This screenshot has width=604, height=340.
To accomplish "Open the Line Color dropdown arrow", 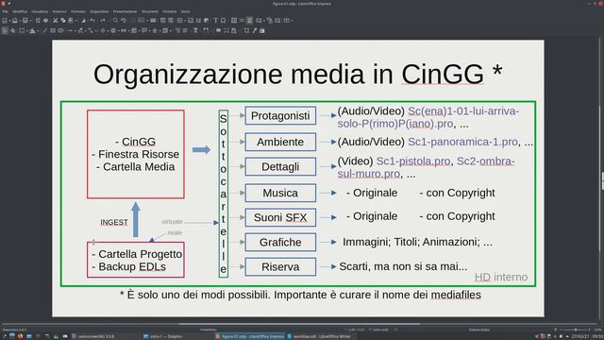I will pyautogui.click(x=27, y=30).
